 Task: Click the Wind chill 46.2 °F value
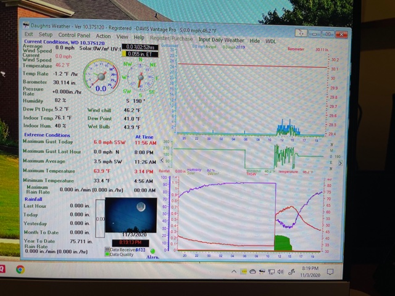coord(131,110)
